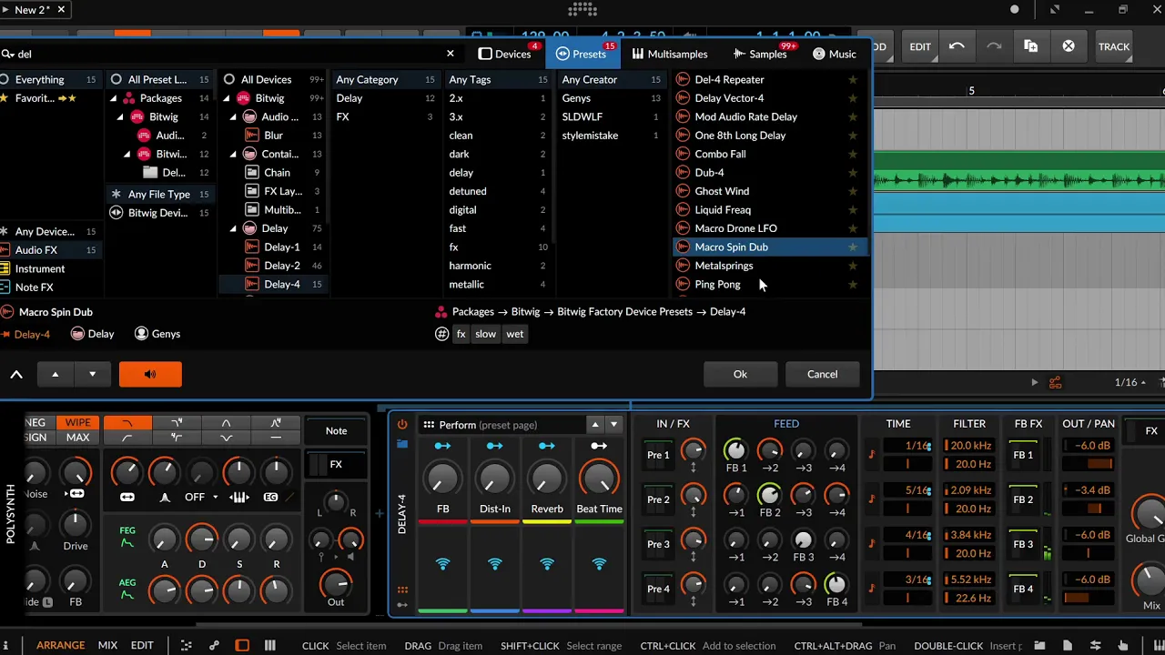Switch to ARRANGE view
1165x655 pixels.
(60, 645)
